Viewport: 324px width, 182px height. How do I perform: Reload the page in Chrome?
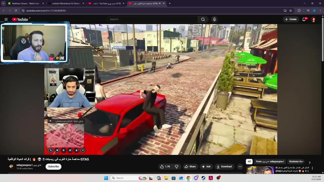[16, 11]
